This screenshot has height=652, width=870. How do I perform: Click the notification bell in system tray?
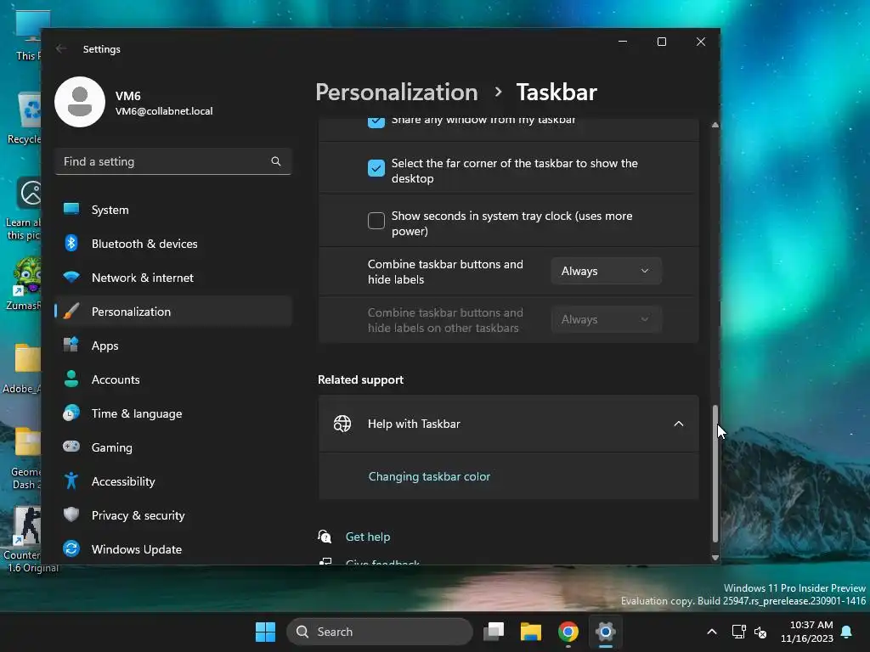pyautogui.click(x=847, y=632)
